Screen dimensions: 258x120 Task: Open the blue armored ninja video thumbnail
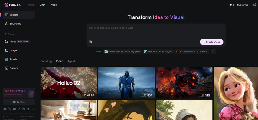(x=126, y=82)
